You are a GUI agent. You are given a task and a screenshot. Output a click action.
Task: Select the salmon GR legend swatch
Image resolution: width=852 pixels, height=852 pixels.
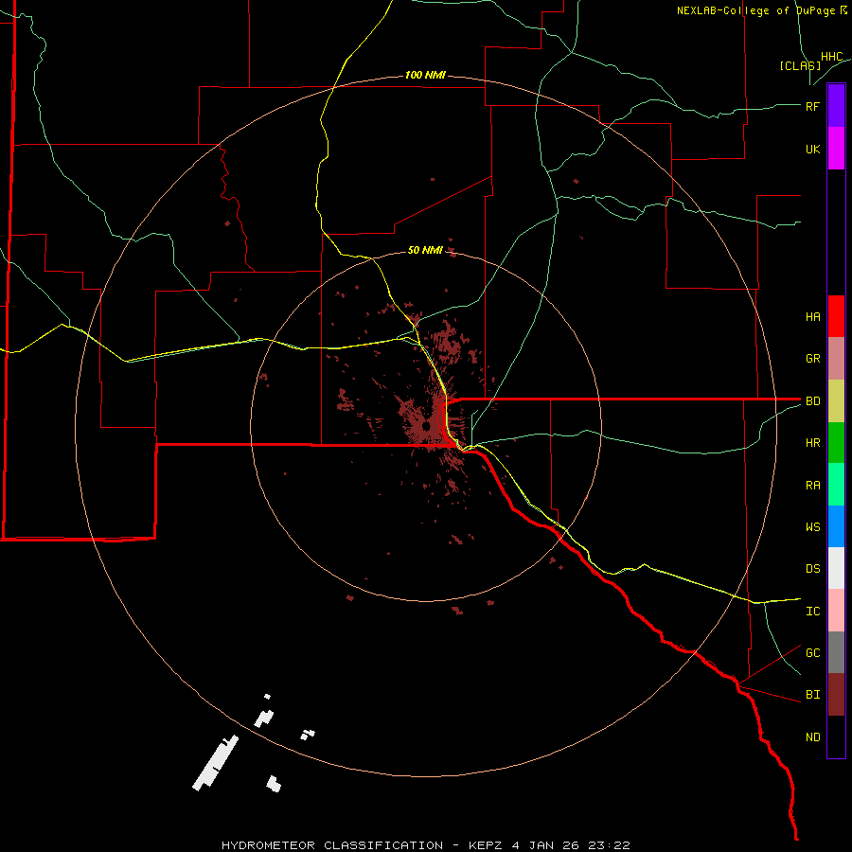[836, 359]
